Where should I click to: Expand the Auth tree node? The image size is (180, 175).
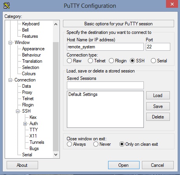tap(25, 124)
